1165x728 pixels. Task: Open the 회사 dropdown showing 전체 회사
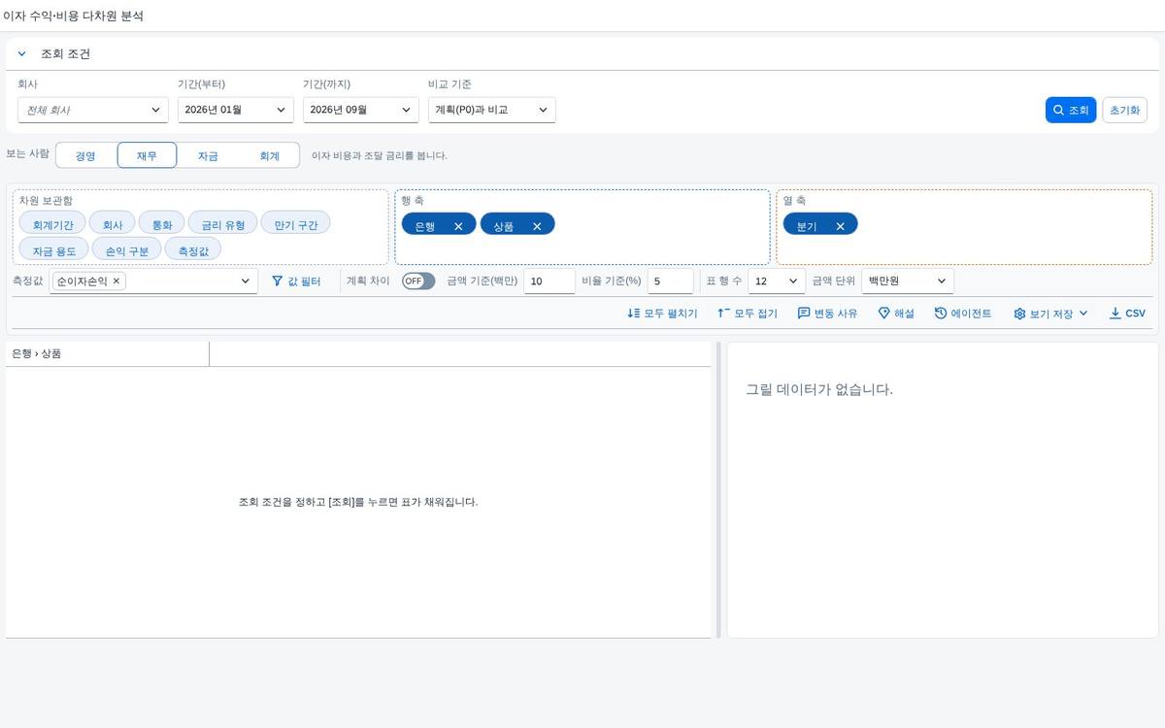[x=93, y=110]
